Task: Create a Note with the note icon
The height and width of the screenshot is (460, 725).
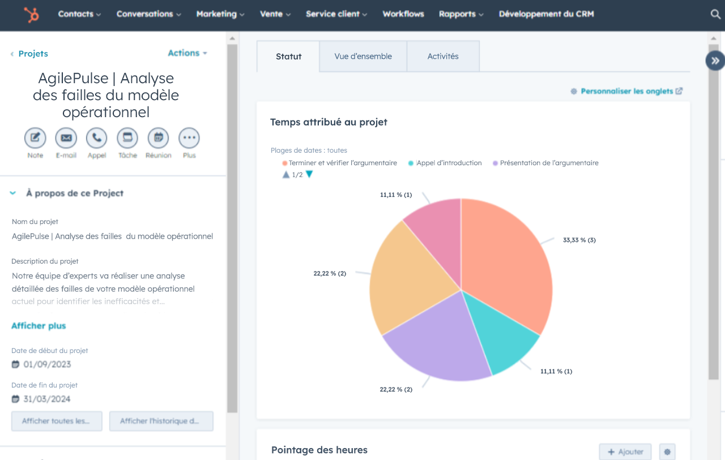Action: pyautogui.click(x=35, y=138)
